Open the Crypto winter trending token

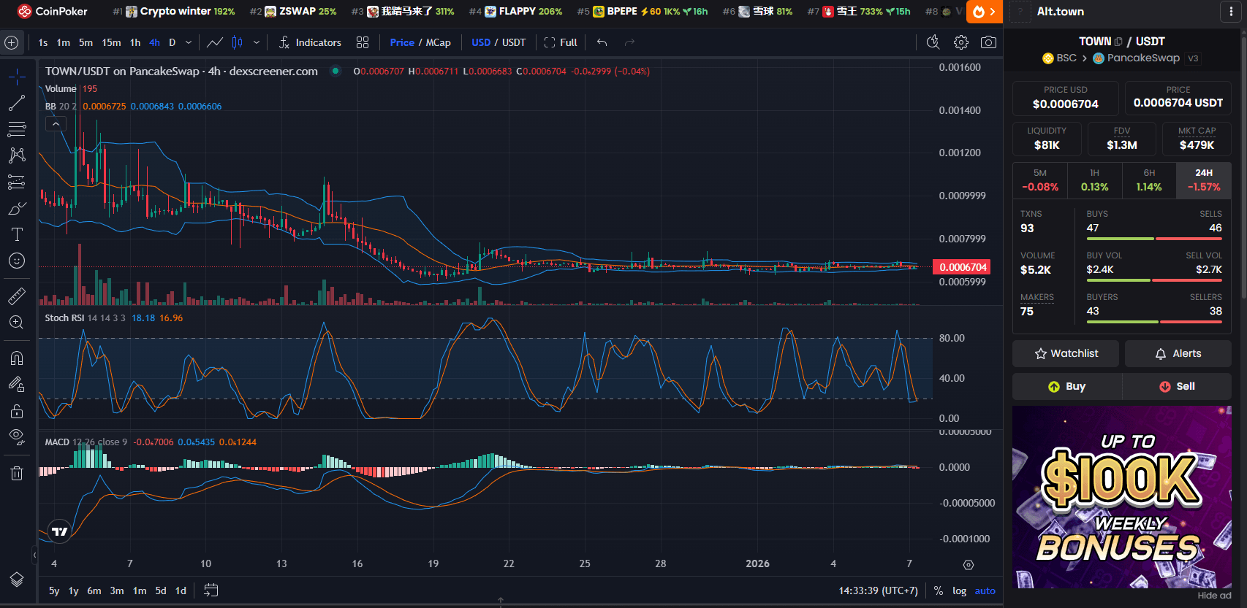174,12
